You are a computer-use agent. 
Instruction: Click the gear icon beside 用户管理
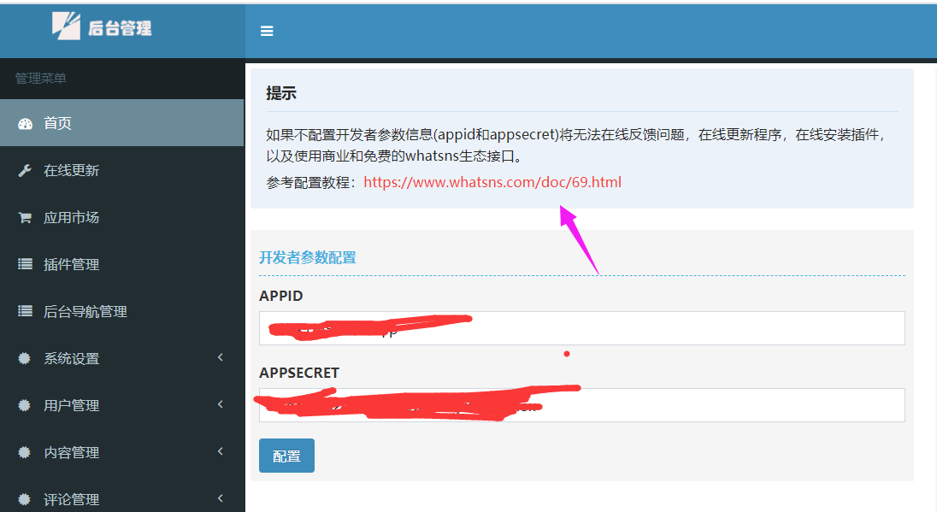tap(25, 405)
